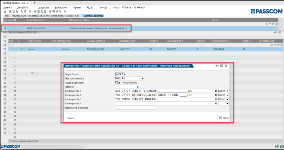Open a new tab with the plus button

point(34,3)
